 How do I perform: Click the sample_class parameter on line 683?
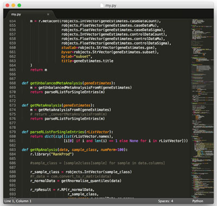[84, 150]
